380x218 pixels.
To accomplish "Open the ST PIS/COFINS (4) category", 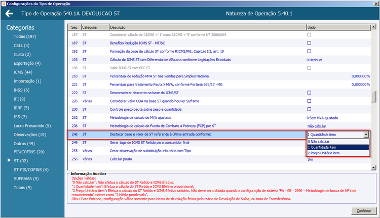I will (x=31, y=170).
